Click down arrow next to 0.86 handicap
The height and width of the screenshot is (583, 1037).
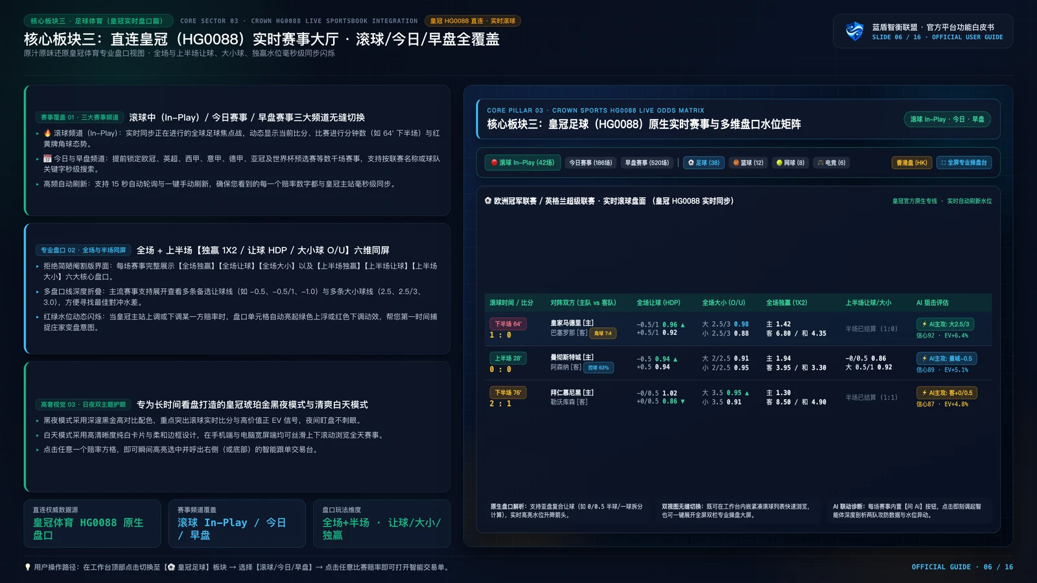pos(682,402)
